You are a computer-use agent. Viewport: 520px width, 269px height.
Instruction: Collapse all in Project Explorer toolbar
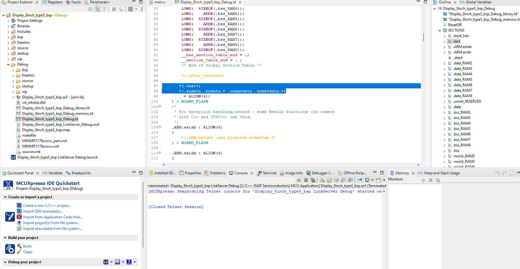(90, 9)
